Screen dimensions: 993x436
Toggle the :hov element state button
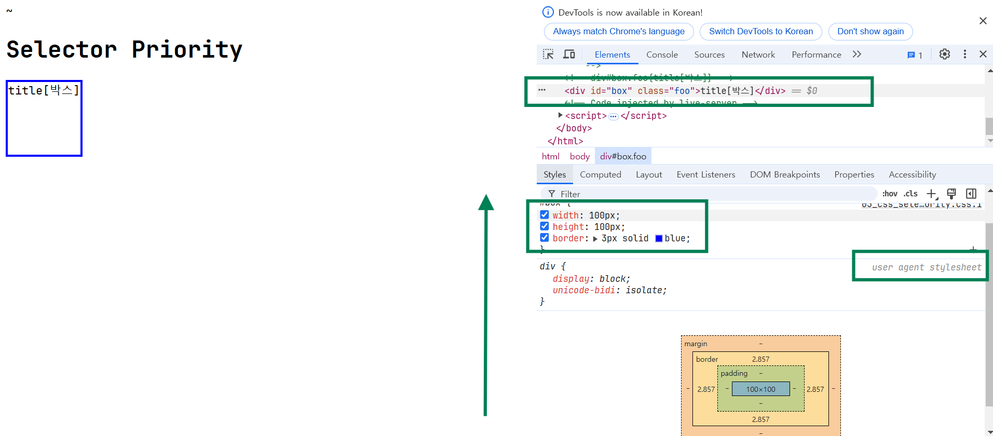point(890,194)
